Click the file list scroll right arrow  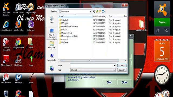pyautogui.click(x=125, y=61)
